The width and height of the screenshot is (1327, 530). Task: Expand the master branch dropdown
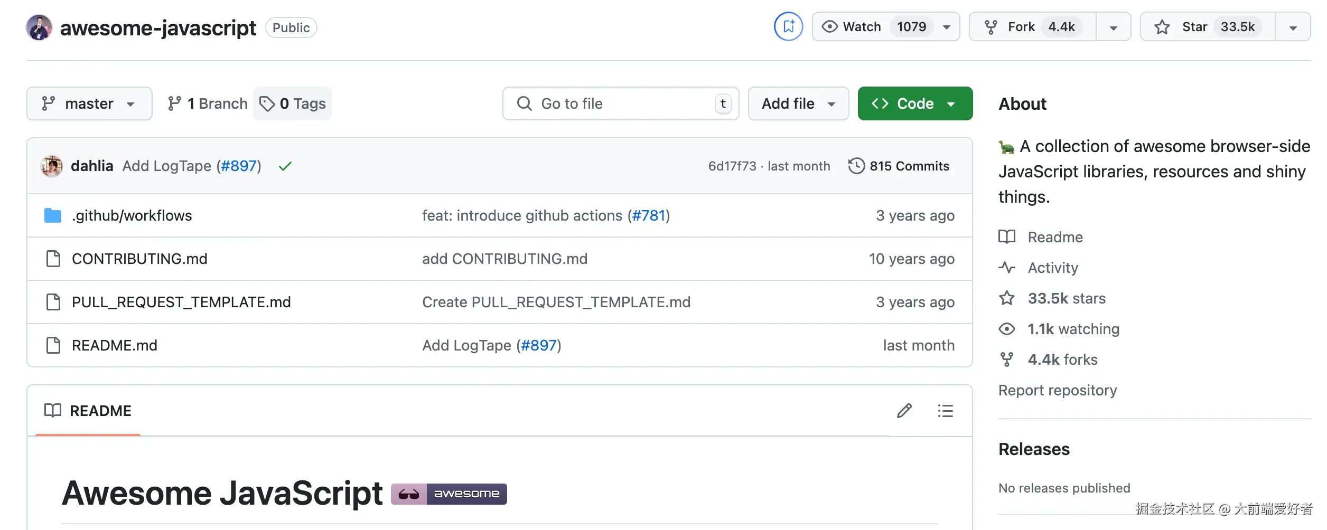click(89, 103)
